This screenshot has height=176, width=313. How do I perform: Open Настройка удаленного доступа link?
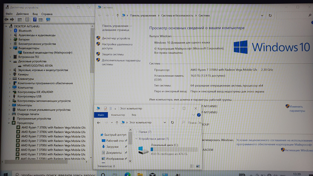coord(117,46)
